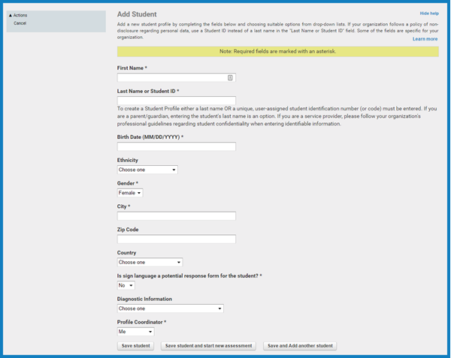
Task: Click Cancel in the Actions panel
Action: pyautogui.click(x=20, y=23)
